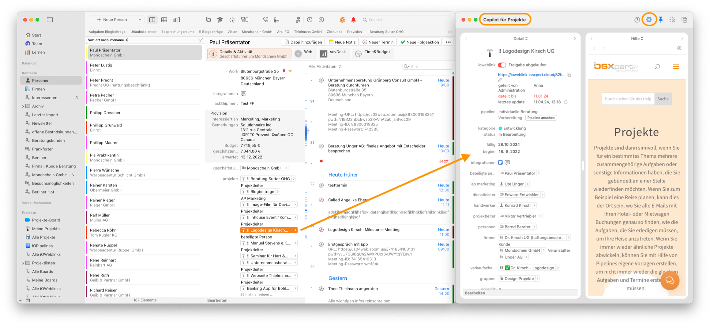Screen dimensions: 710x323
Task: Click the Datei hinzufügen button
Action: click(x=303, y=42)
